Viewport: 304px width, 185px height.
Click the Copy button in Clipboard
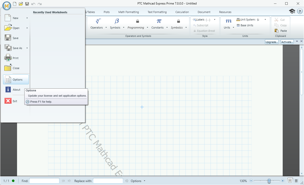pos(280,25)
